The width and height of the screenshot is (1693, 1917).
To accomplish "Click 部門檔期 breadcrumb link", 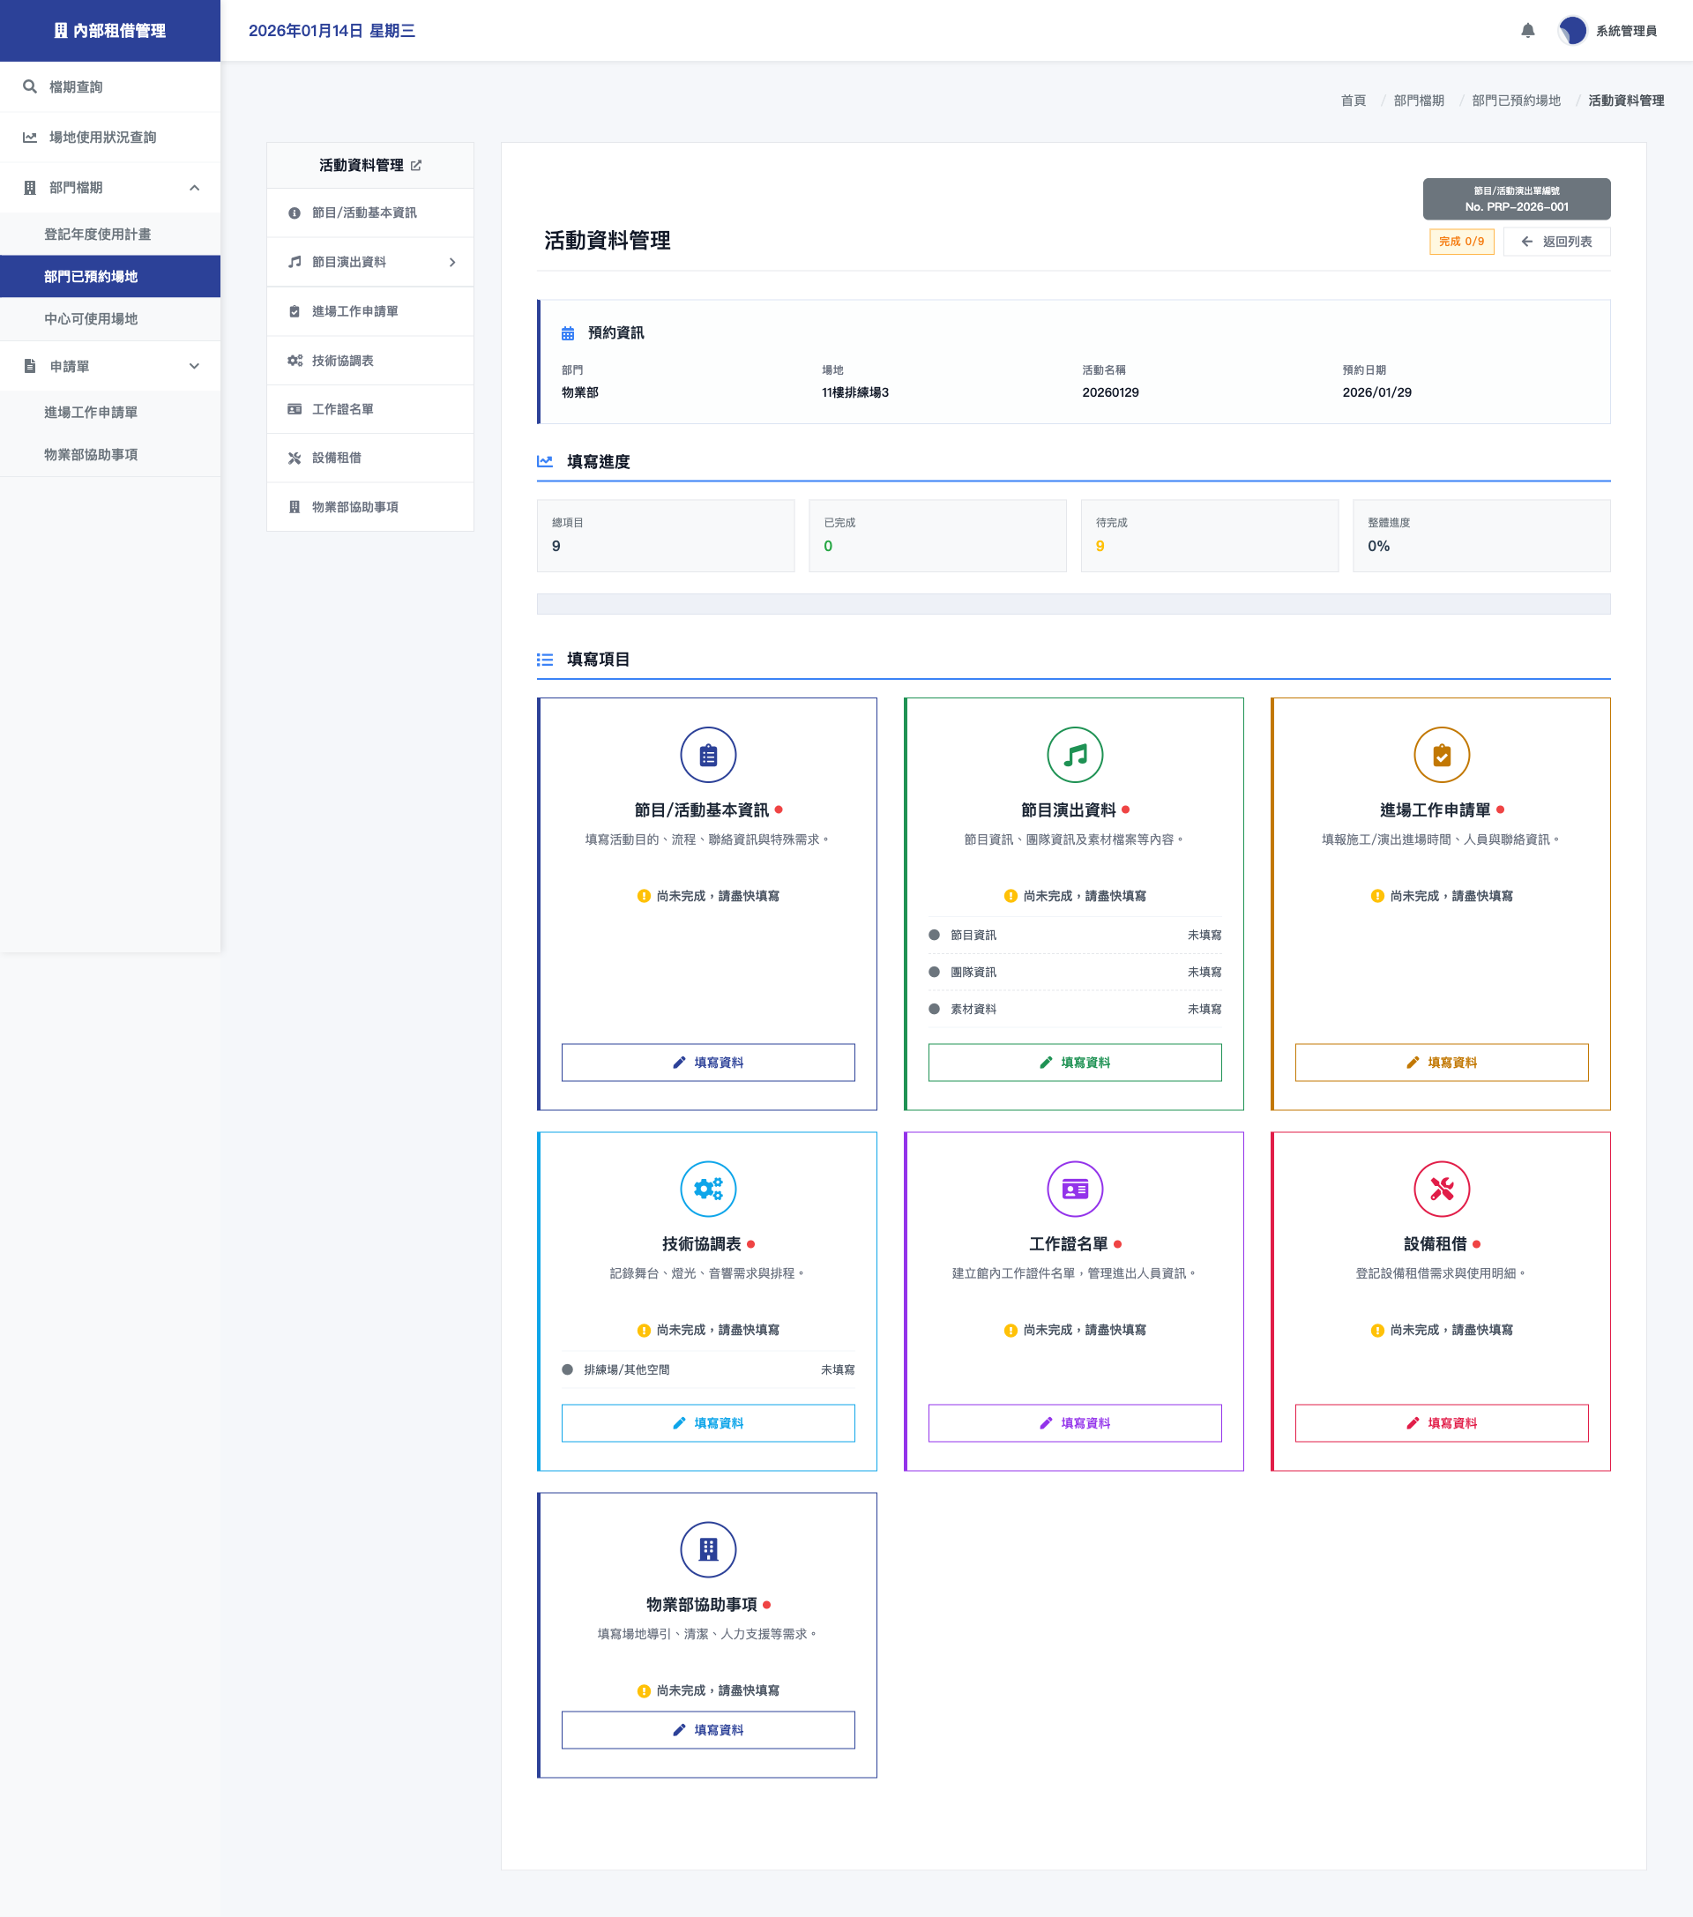I will [x=1418, y=101].
